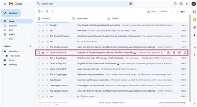Image resolution: width=197 pixels, height=107 pixels.
Task: Go to older messages arrow
Action: coord(177,11)
